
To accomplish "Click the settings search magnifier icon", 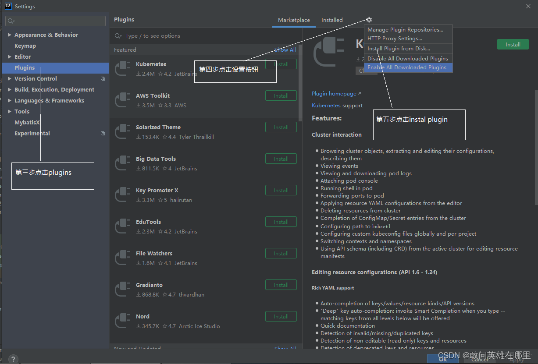I will click(x=11, y=21).
